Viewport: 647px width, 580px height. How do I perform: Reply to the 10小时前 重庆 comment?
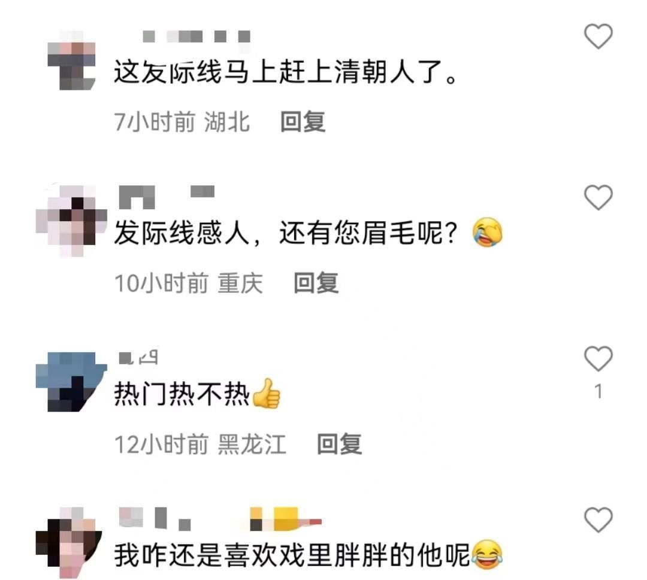coord(316,283)
